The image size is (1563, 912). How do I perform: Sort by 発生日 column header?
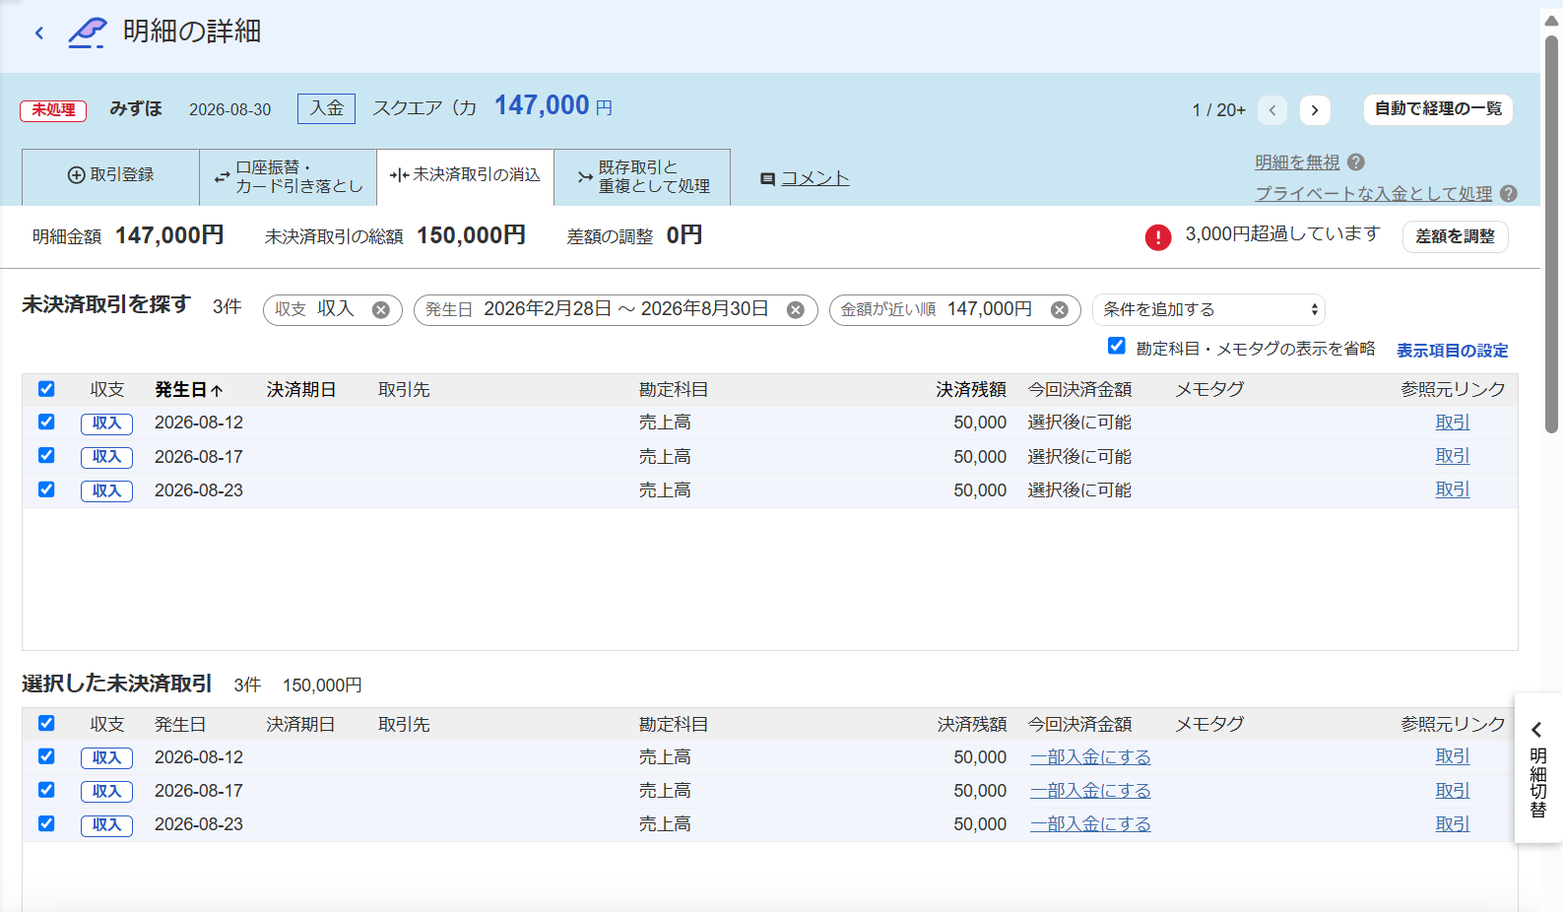[x=188, y=390]
